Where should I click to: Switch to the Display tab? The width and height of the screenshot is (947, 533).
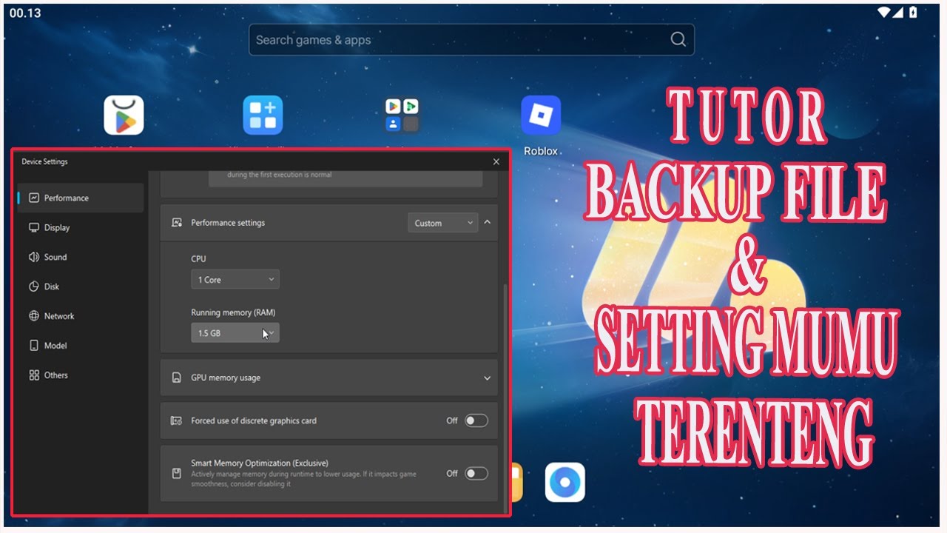pos(81,227)
